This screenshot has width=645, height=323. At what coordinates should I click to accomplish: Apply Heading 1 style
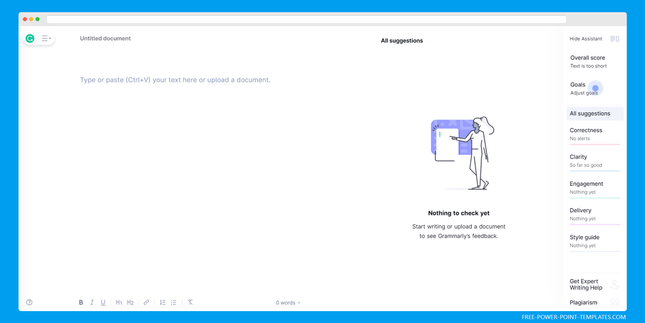[119, 303]
